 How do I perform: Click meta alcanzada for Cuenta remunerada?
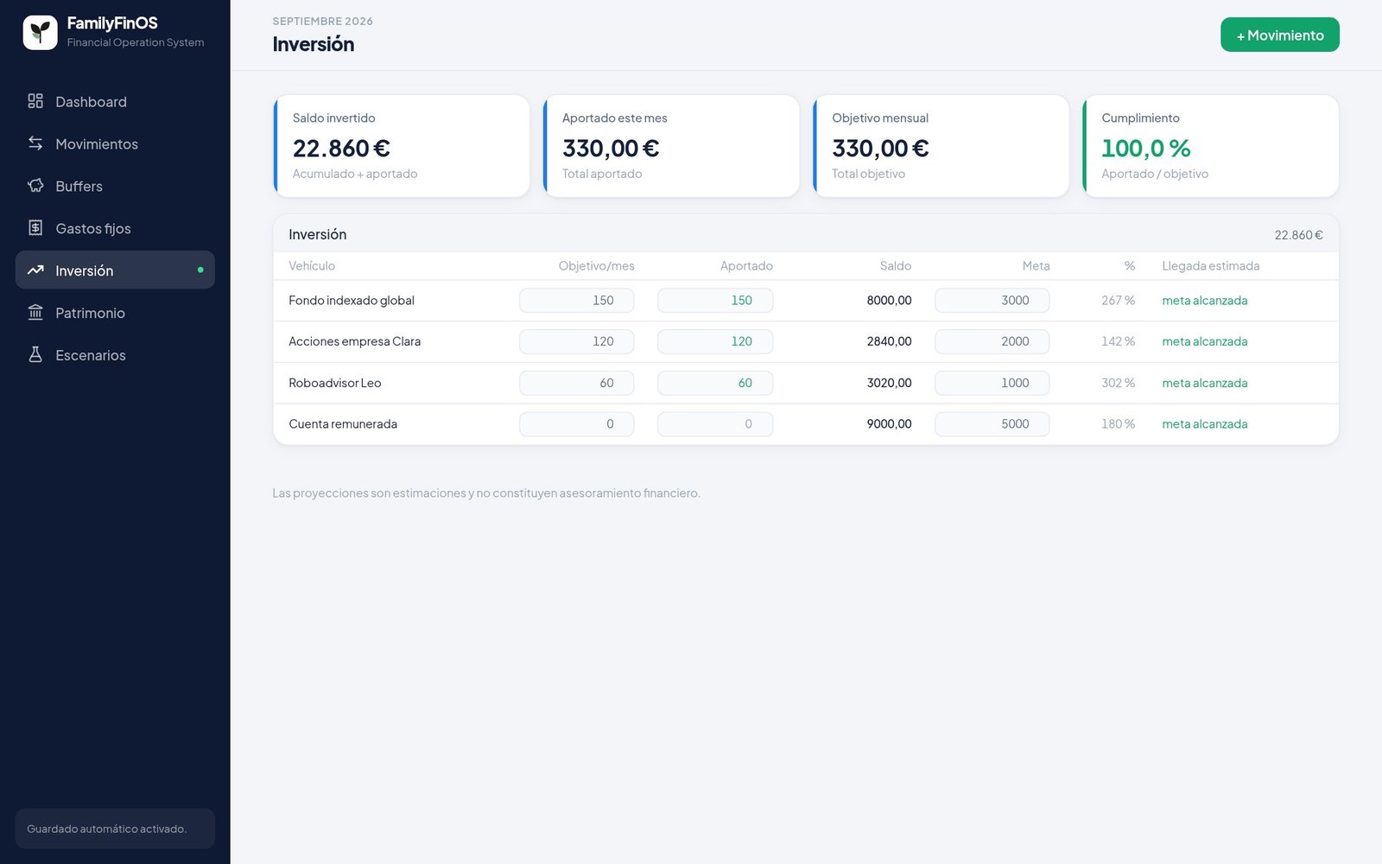(1204, 424)
